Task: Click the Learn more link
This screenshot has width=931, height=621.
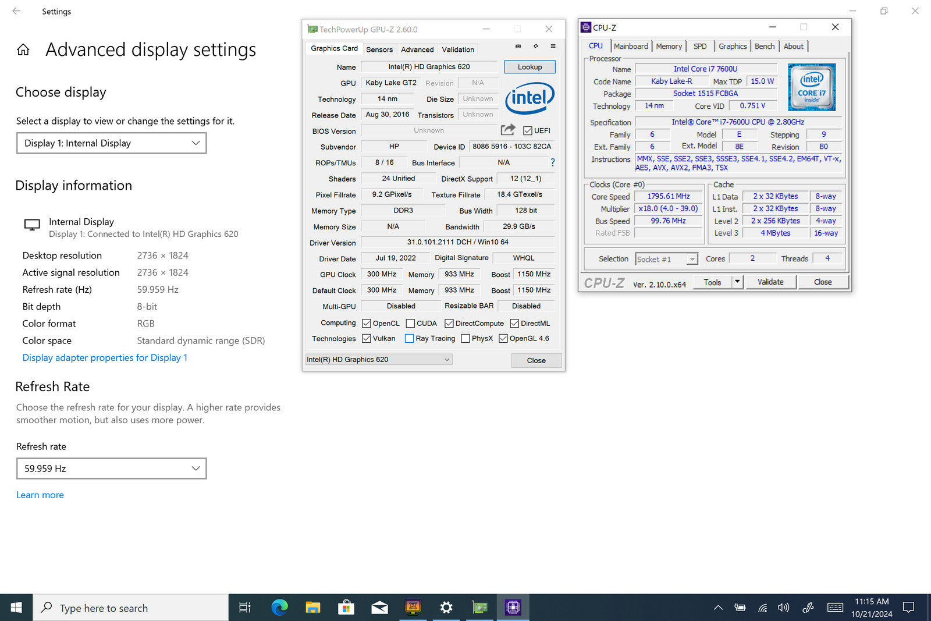Action: pos(40,495)
